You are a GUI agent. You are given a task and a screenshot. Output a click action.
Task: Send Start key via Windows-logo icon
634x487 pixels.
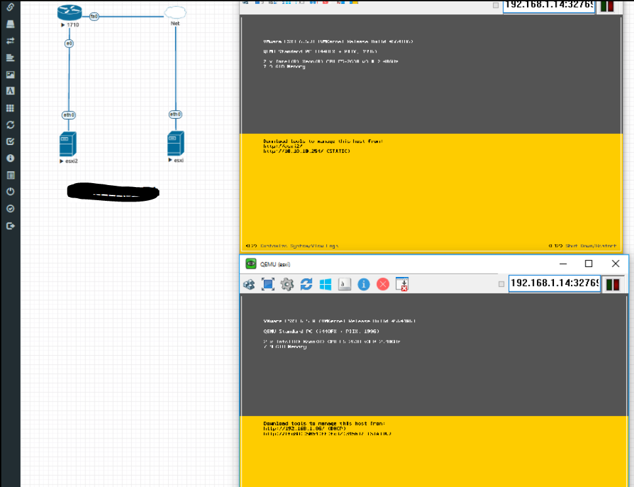coord(326,284)
